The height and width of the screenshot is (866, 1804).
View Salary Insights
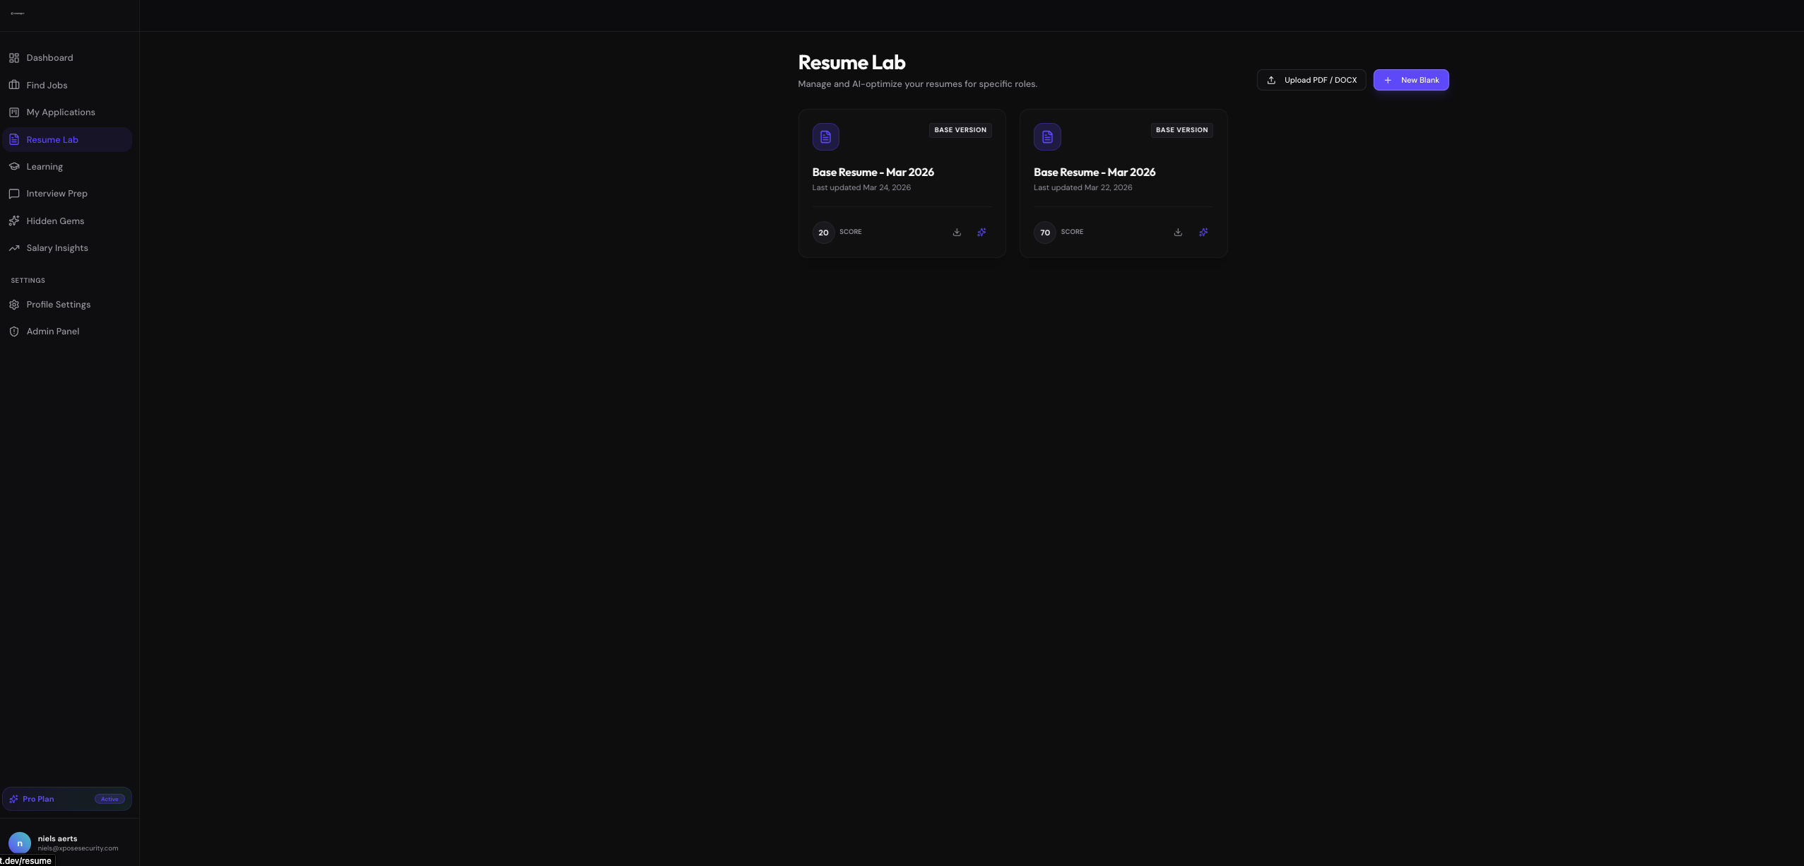point(57,248)
